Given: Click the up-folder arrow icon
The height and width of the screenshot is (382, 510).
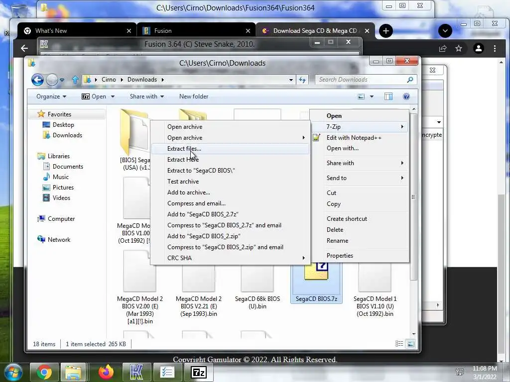Looking at the screenshot, I should click(75, 80).
